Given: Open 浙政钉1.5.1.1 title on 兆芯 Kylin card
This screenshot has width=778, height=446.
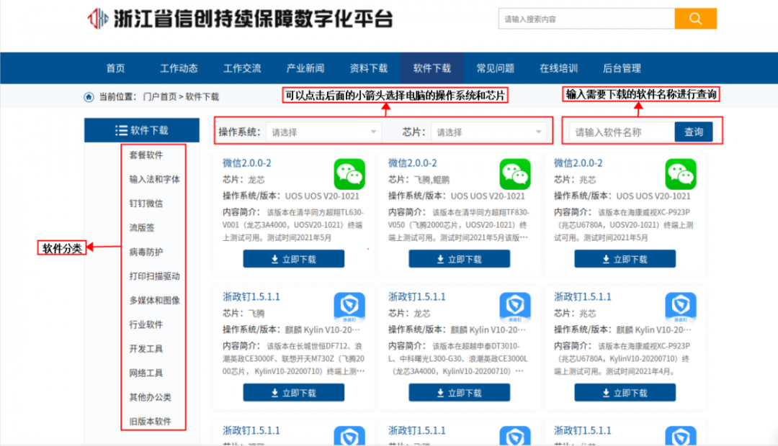Looking at the screenshot, I should pos(583,297).
